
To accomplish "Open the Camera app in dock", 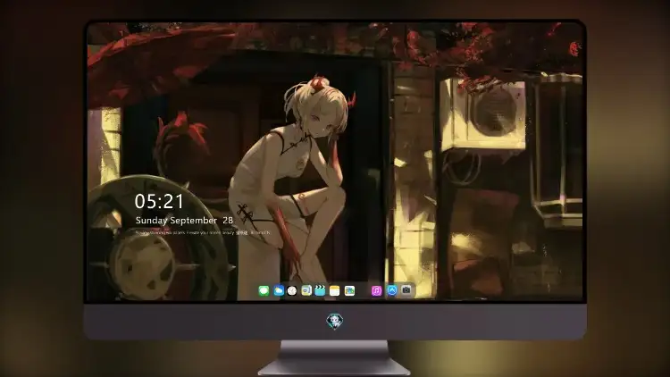I will tap(406, 290).
